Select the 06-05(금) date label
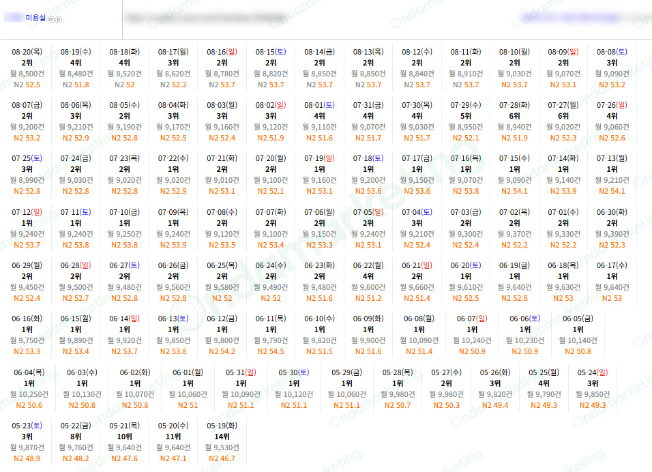This screenshot has height=472, width=652. pyautogui.click(x=578, y=319)
